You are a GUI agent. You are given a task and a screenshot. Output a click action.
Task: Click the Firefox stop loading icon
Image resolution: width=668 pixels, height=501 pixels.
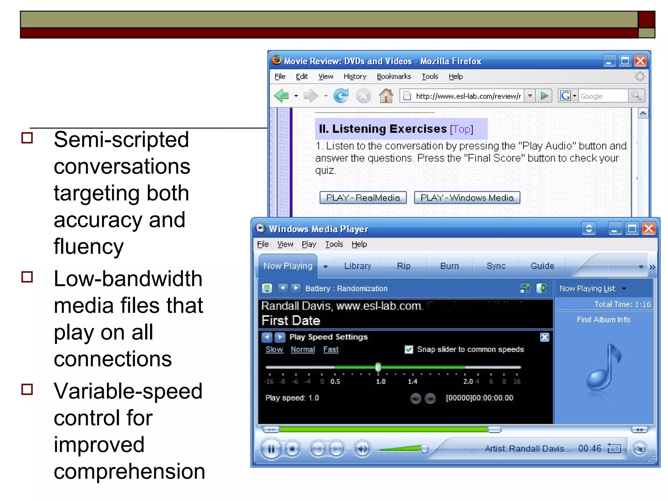coord(363,96)
